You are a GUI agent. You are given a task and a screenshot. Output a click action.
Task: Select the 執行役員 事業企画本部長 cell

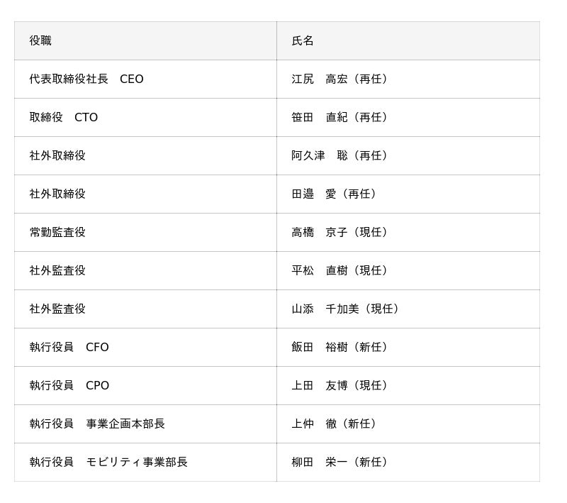pyautogui.click(x=97, y=424)
